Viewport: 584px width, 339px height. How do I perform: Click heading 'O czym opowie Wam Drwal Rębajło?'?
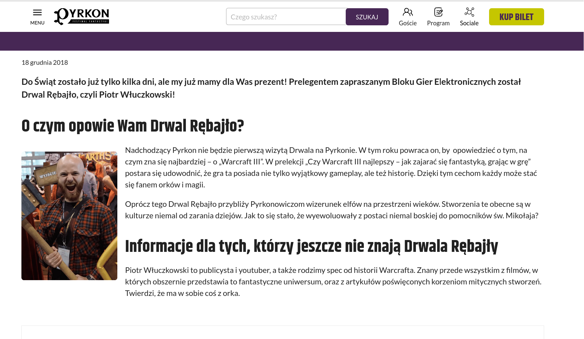point(132,126)
